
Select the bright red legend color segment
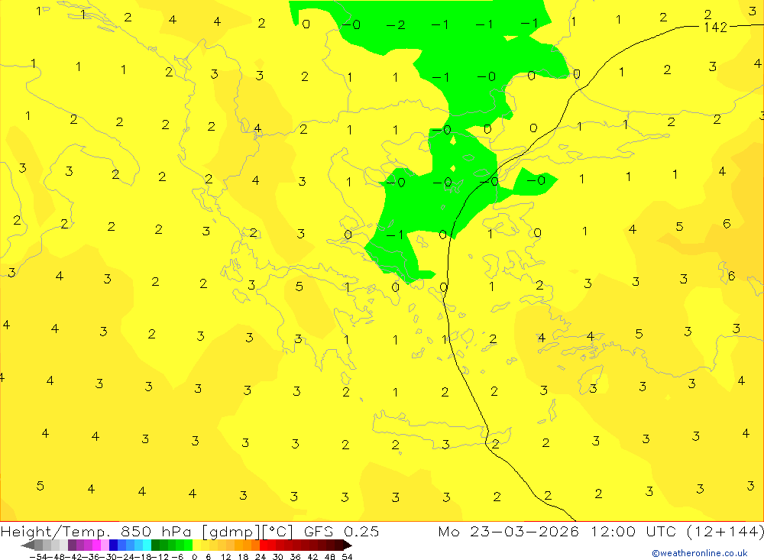[x=264, y=545]
